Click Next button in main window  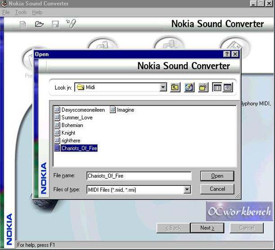[x=207, y=228]
